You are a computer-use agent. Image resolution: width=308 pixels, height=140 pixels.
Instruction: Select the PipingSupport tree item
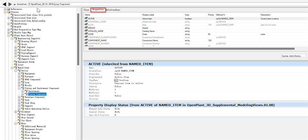29,53
